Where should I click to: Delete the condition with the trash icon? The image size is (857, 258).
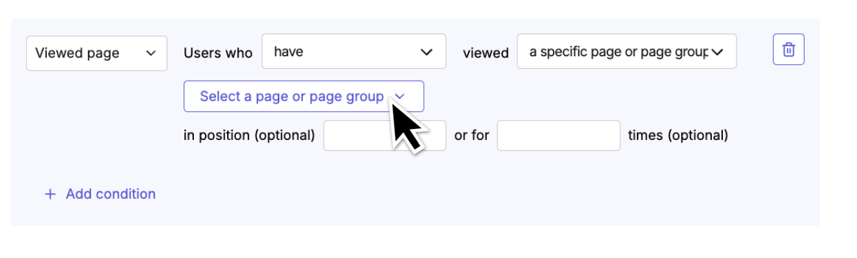click(789, 49)
